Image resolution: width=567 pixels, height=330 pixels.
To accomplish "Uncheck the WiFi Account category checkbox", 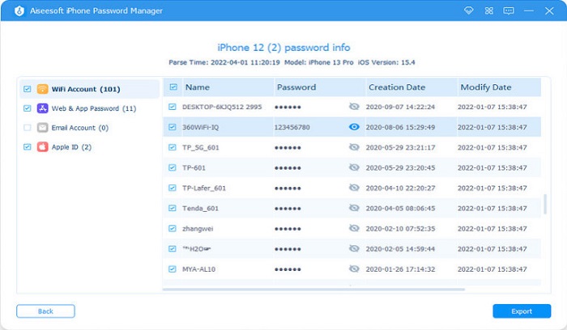I will coord(28,89).
